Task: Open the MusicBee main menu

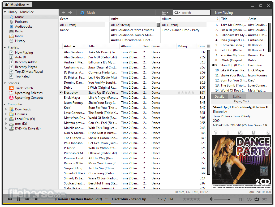Action: click(x=17, y=4)
